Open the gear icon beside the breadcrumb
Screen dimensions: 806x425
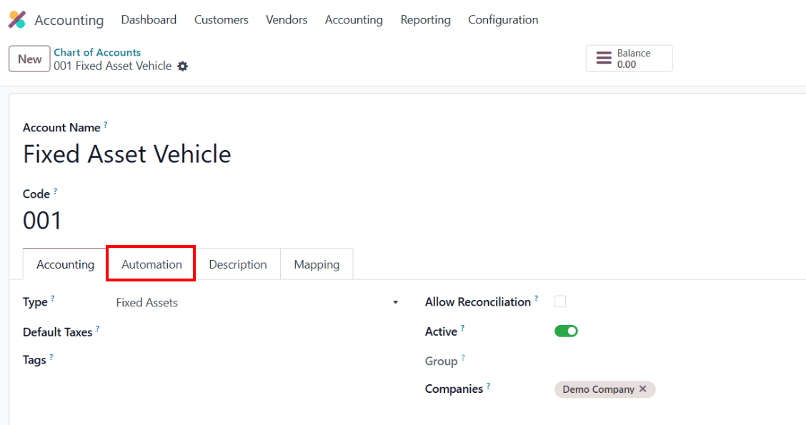coord(183,66)
